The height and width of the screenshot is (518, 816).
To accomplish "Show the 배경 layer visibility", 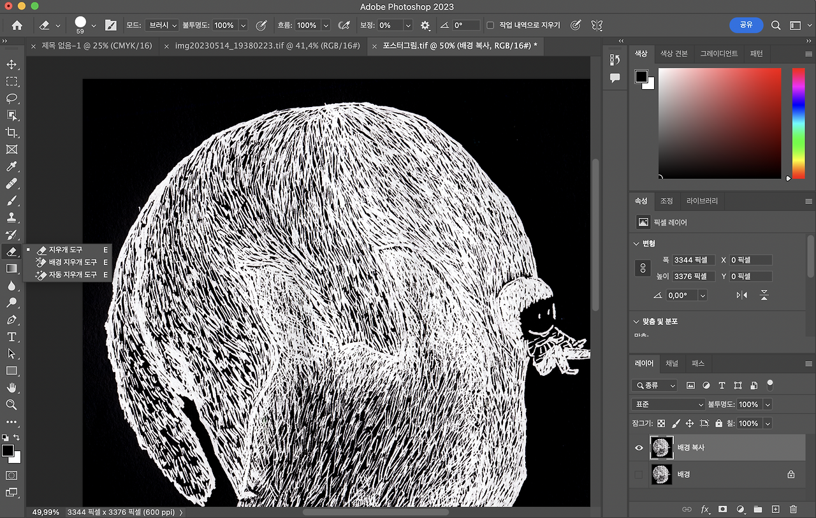I will click(x=639, y=475).
